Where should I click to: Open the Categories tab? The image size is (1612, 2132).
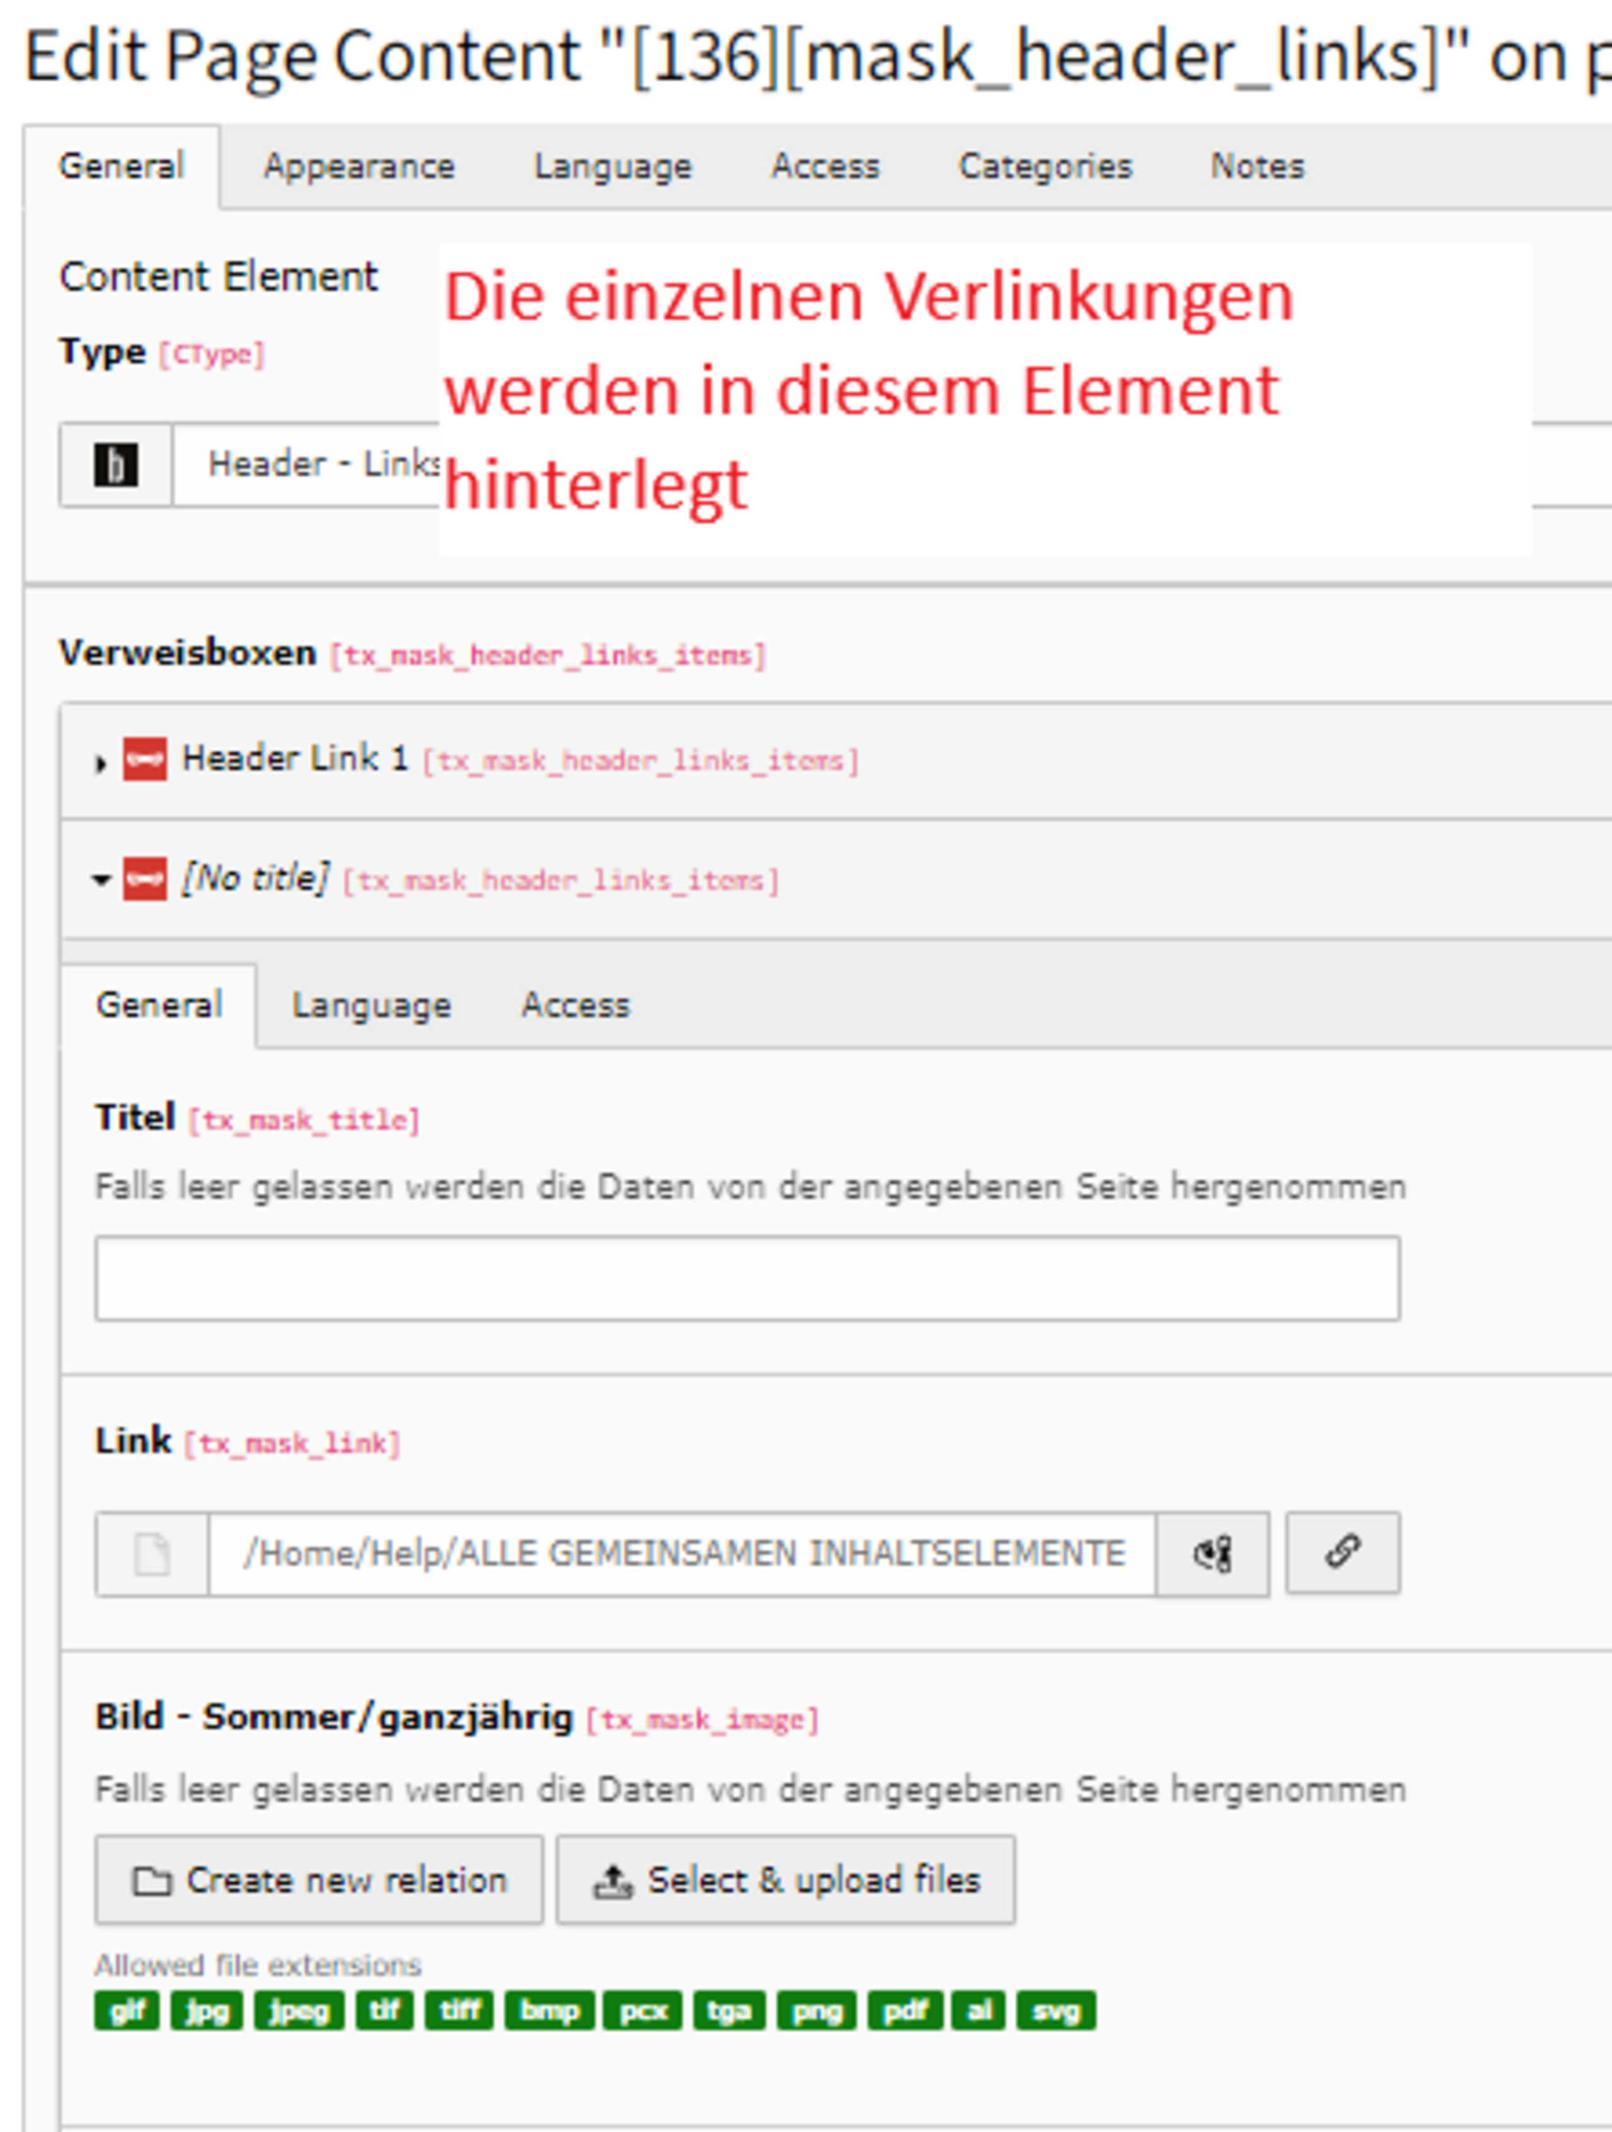tap(1045, 167)
